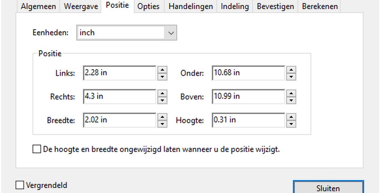
Task: Check 'De hoogte en breedte ongewijzigd laten' option
Action: [37, 149]
